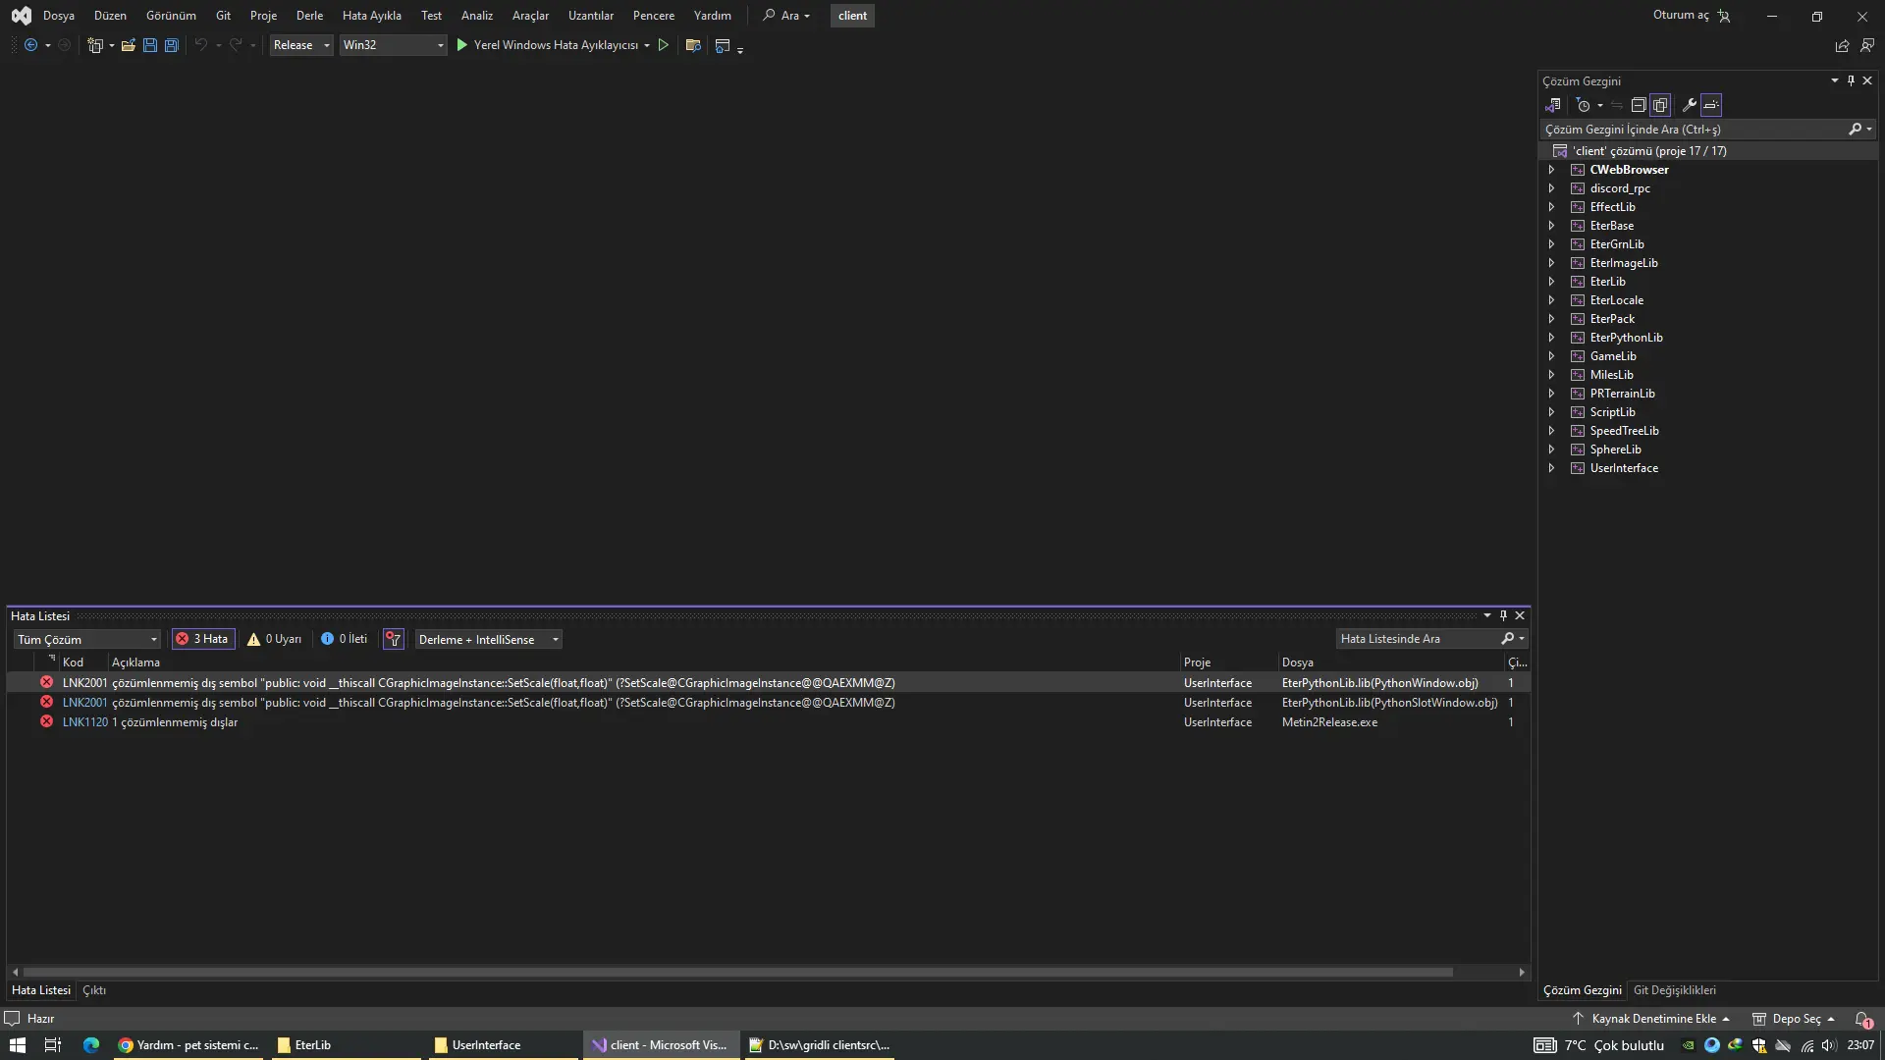
Task: Click Find in Files folder search icon
Action: pyautogui.click(x=693, y=45)
